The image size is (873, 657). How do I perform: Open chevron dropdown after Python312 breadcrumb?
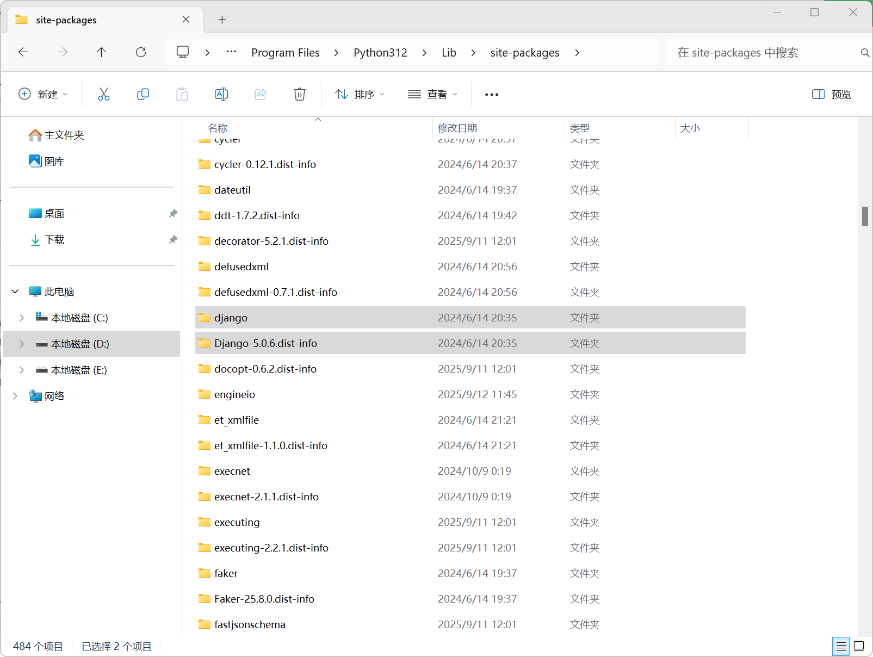[x=424, y=53]
